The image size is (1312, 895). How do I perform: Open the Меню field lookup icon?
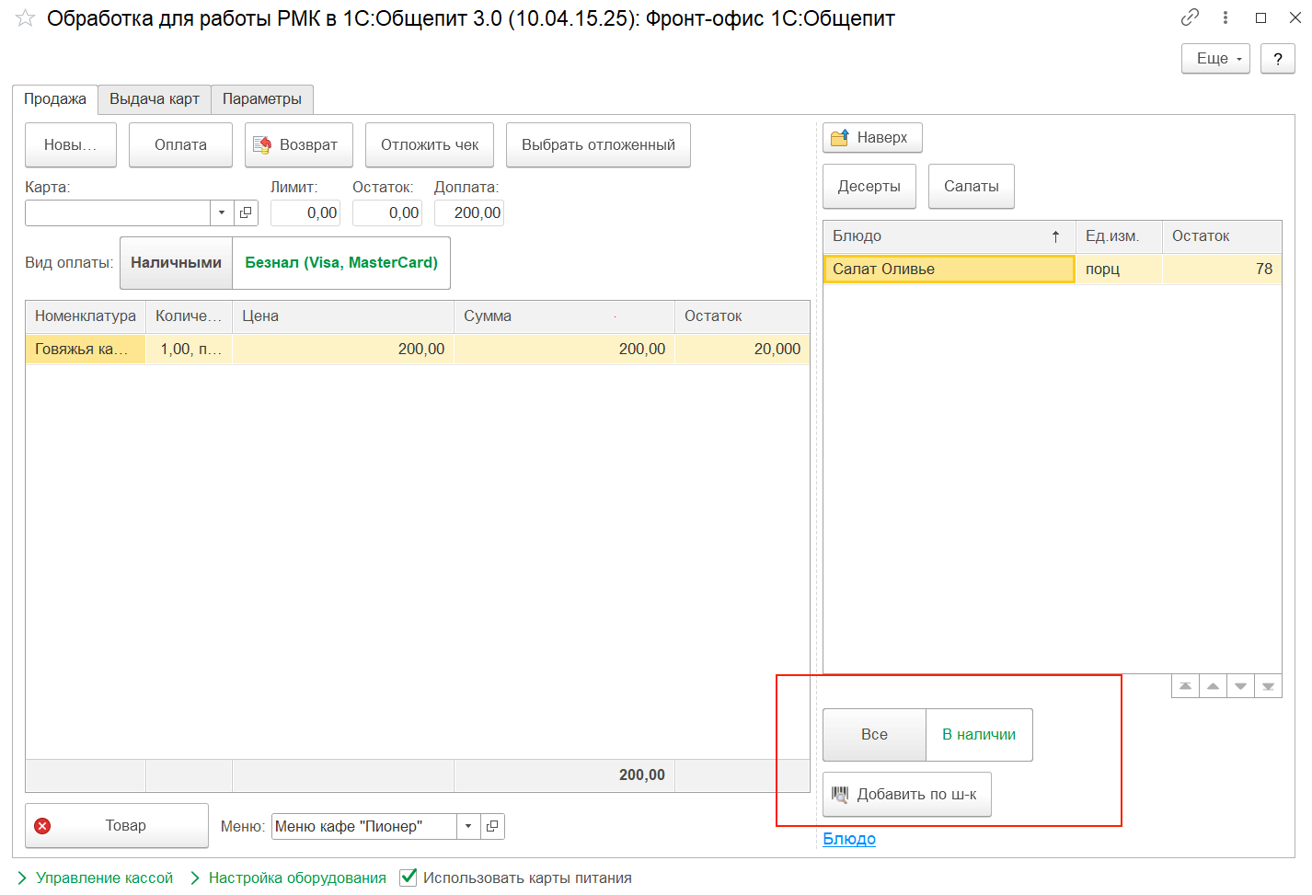pyautogui.click(x=492, y=826)
